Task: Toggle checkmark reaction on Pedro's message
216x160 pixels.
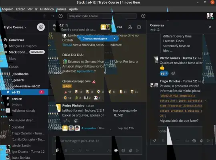Action: click(x=66, y=121)
